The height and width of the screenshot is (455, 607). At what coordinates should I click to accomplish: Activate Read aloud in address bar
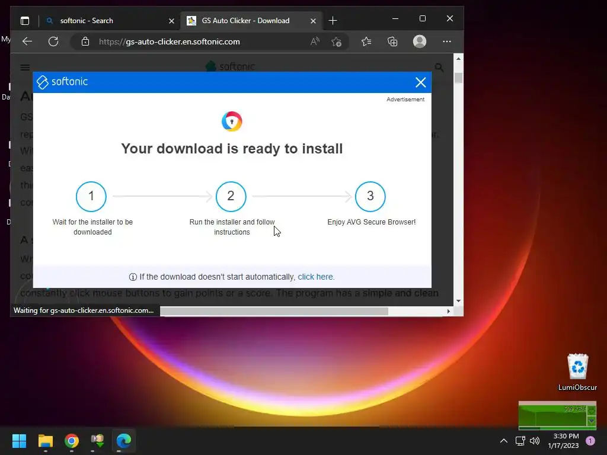[315, 41]
